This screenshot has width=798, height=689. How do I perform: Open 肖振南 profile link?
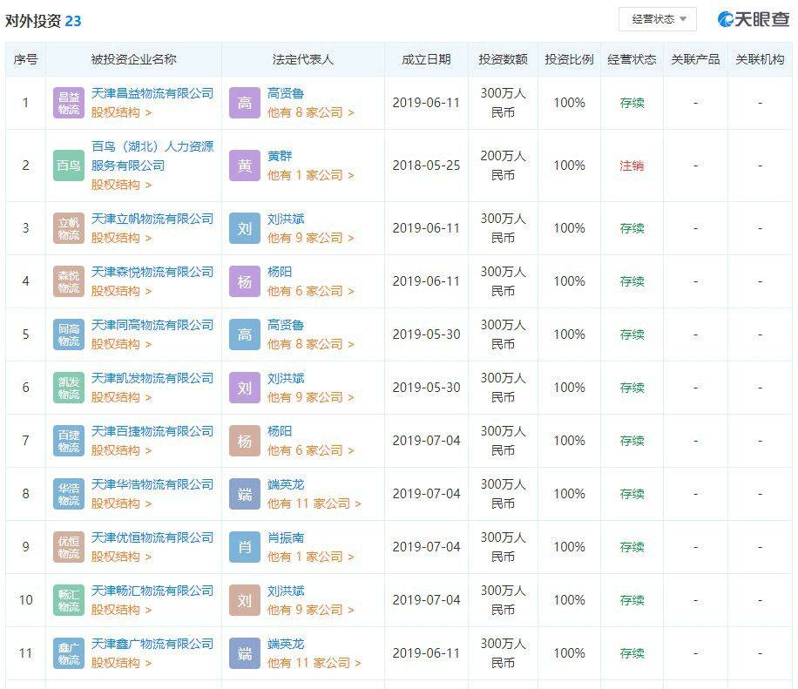286,537
